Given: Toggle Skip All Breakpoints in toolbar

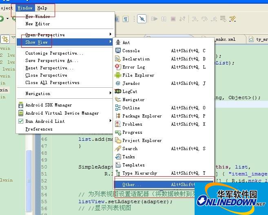Looking at the screenshot, I should (x=142, y=19).
